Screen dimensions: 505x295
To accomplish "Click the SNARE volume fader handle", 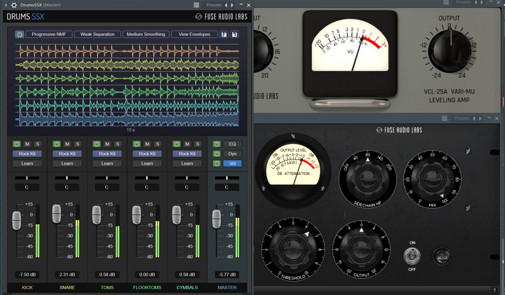I will pyautogui.click(x=56, y=214).
